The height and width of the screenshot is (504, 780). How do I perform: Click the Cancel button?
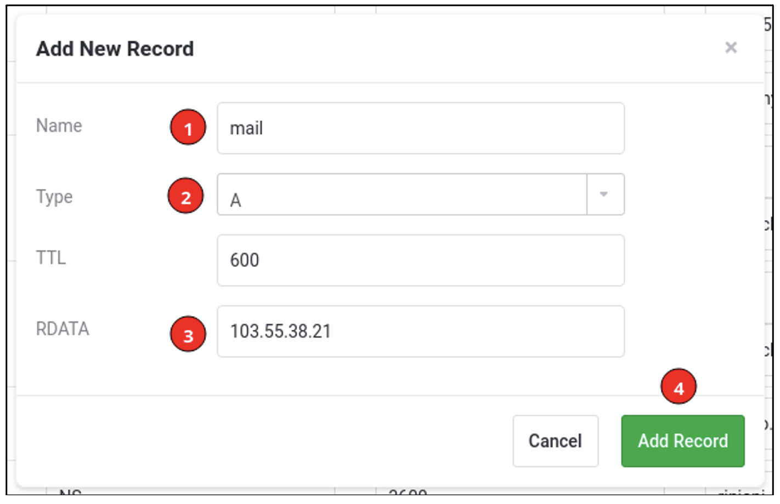[x=555, y=441]
